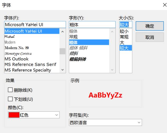
Task: Select MS Reference Sans Serif font
Action: coord(32,64)
